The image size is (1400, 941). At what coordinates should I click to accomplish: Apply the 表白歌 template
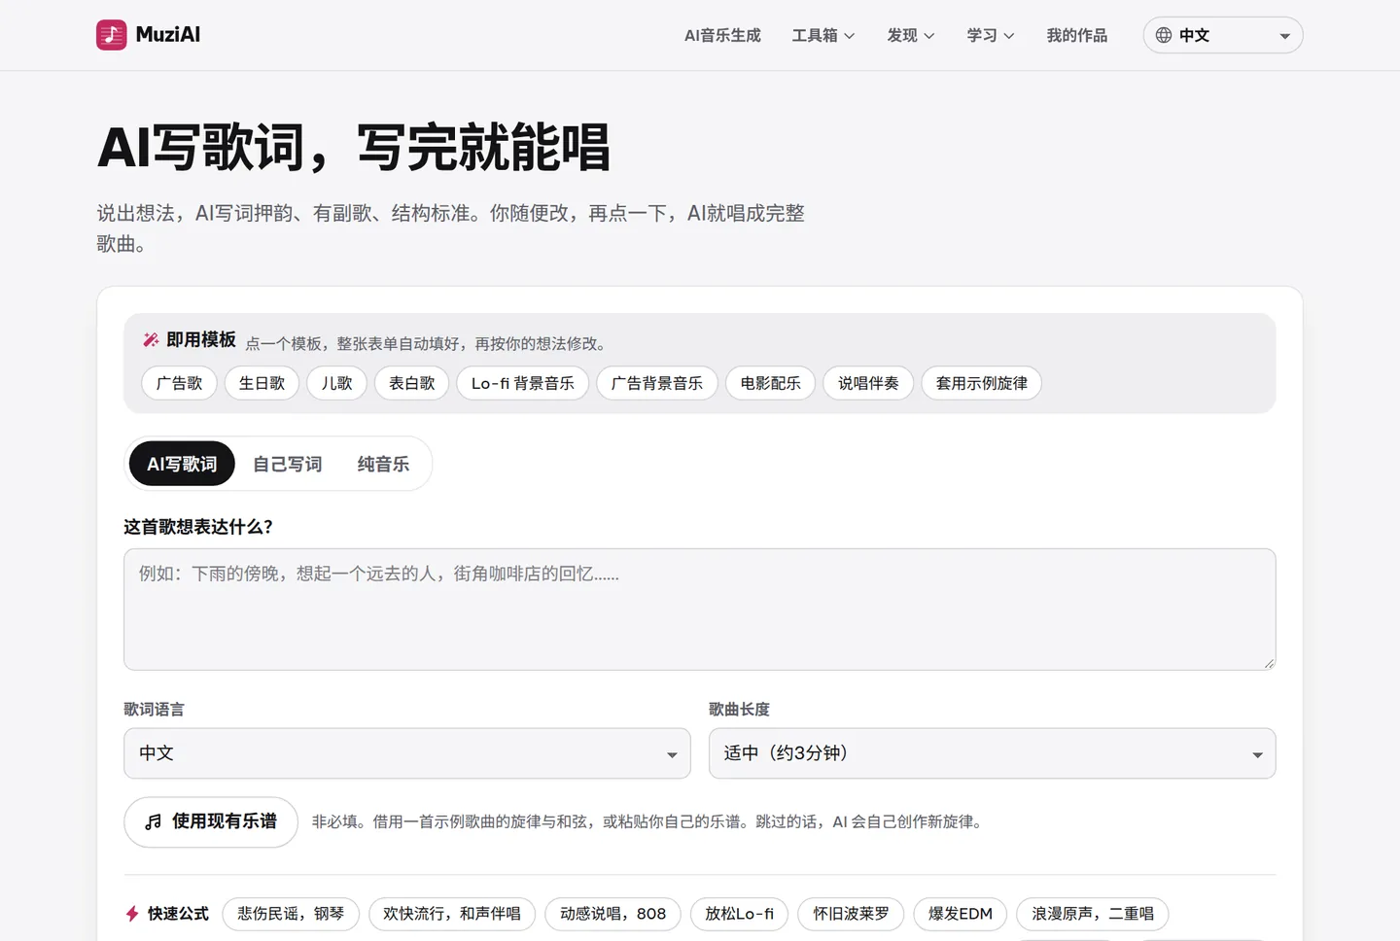pyautogui.click(x=412, y=383)
